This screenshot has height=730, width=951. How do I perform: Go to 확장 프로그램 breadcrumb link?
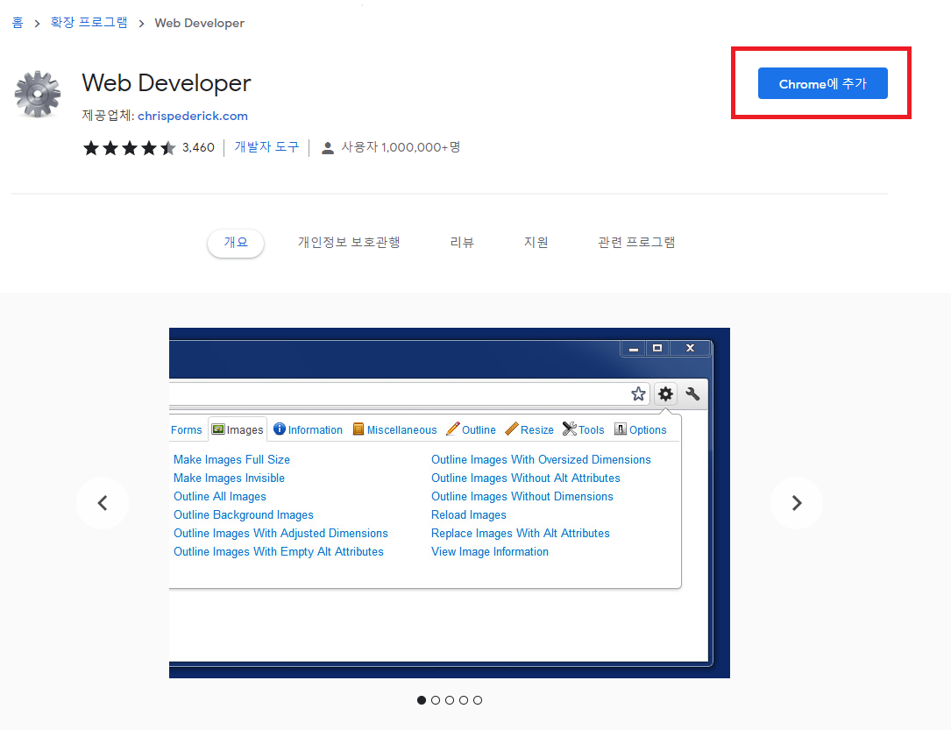[x=89, y=23]
